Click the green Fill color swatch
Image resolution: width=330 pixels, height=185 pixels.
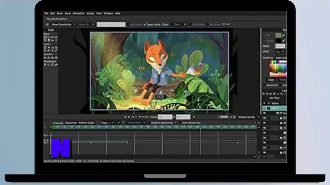pyautogui.click(x=278, y=35)
